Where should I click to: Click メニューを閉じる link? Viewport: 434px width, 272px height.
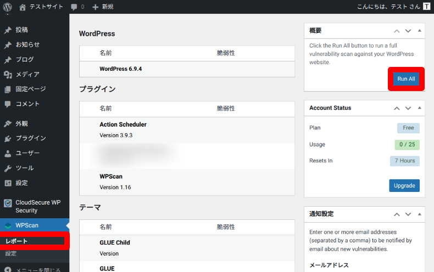38,270
